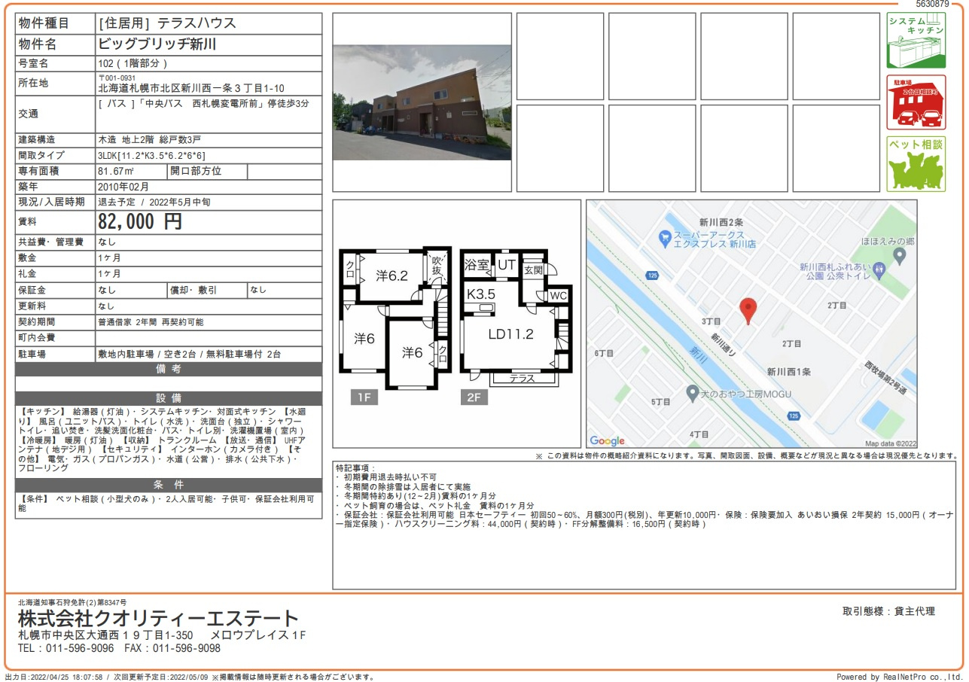Select the 犬のおやつ工房MOGU map marker

tap(693, 393)
